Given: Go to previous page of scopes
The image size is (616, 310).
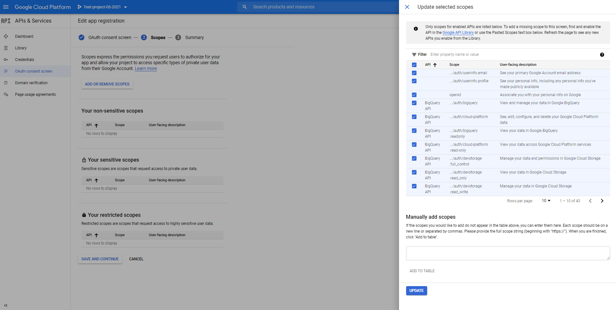Looking at the screenshot, I should click(590, 201).
